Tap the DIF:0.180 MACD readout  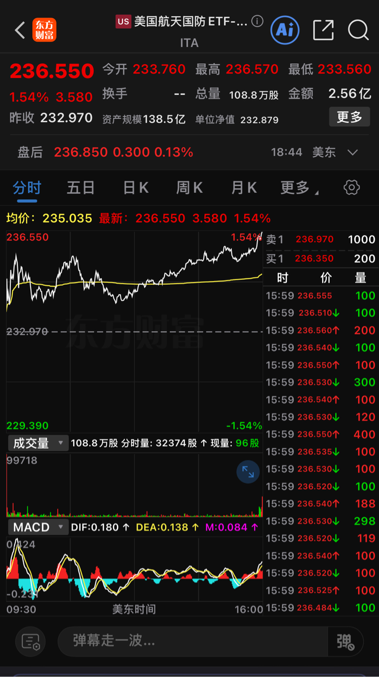coord(101,527)
